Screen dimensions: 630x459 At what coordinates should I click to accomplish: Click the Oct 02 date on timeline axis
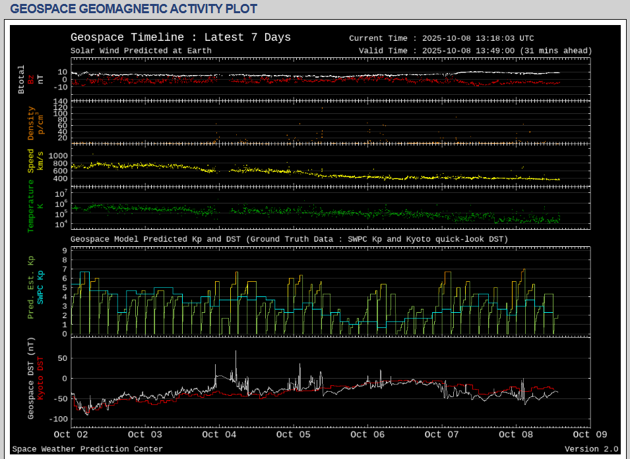coord(71,435)
